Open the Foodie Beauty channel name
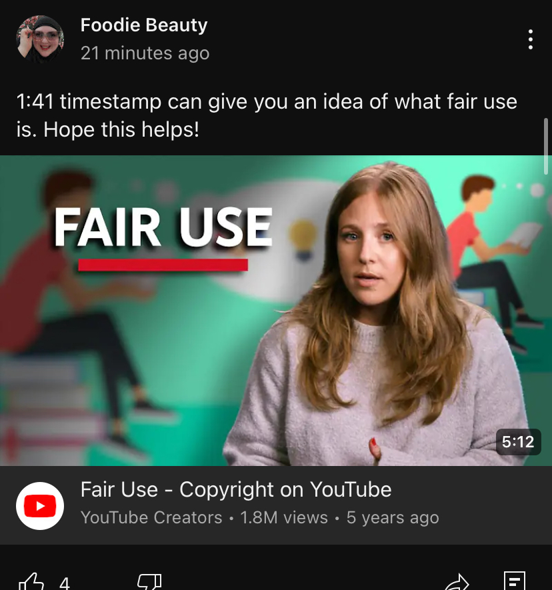The image size is (552, 590). (144, 25)
